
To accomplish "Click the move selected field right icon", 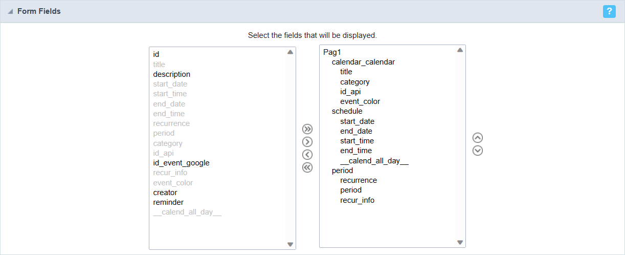I will coord(307,142).
